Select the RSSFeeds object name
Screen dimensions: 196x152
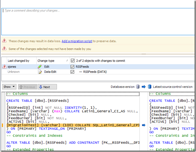[82, 67]
